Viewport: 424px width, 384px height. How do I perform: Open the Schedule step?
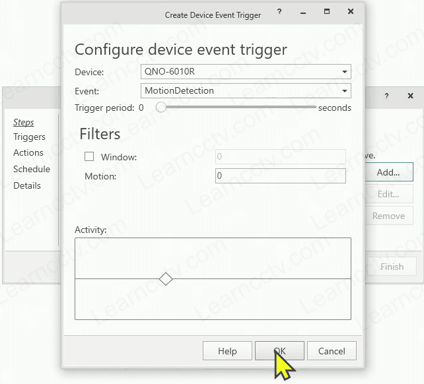coord(32,169)
